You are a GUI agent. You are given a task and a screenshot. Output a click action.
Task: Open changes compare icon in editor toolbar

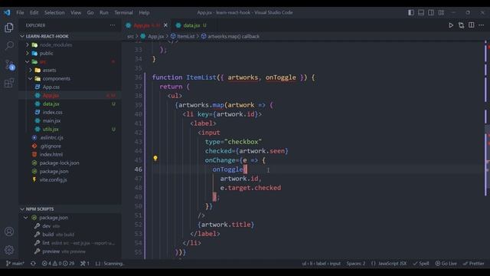461,25
